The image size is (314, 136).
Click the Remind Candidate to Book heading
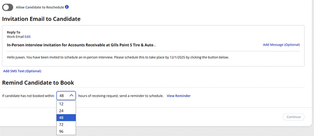(x=38, y=83)
